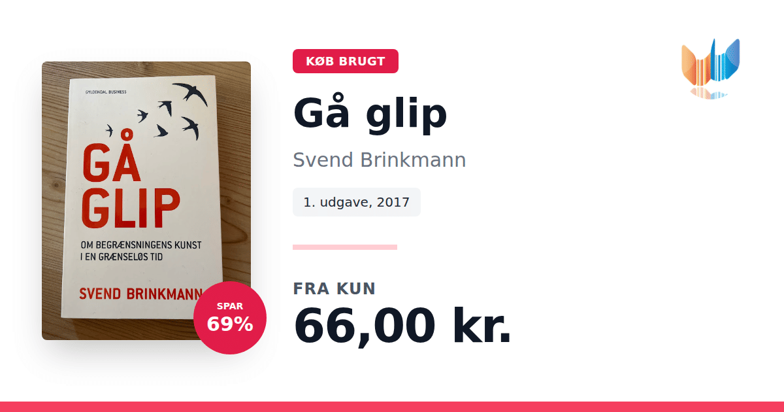Click the Gyldendal Business imprint on cover

(105, 92)
